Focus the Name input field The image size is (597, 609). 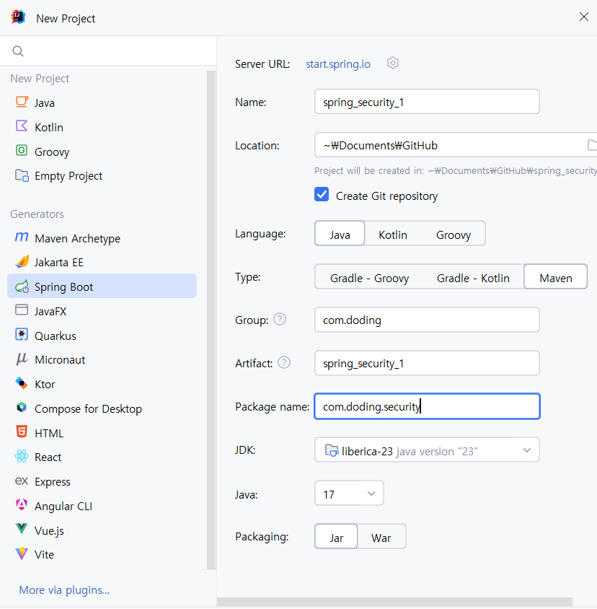(427, 101)
